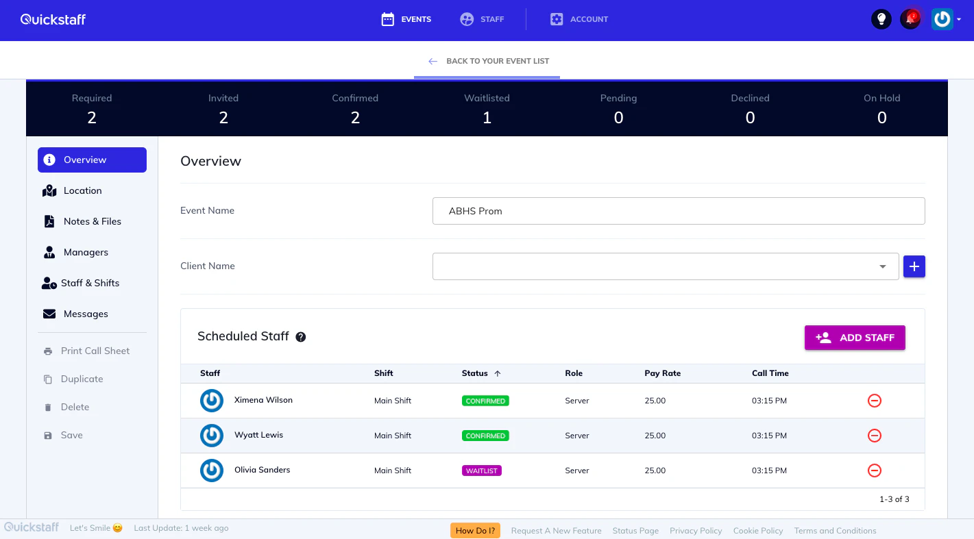Click the Event Name input field
The width and height of the screenshot is (974, 539).
coord(678,211)
